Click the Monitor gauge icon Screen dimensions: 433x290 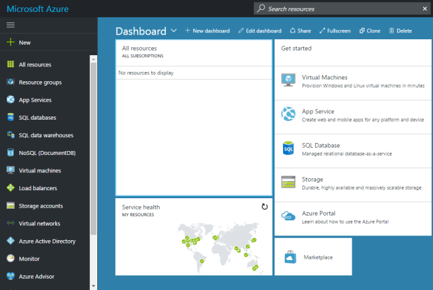pos(11,258)
